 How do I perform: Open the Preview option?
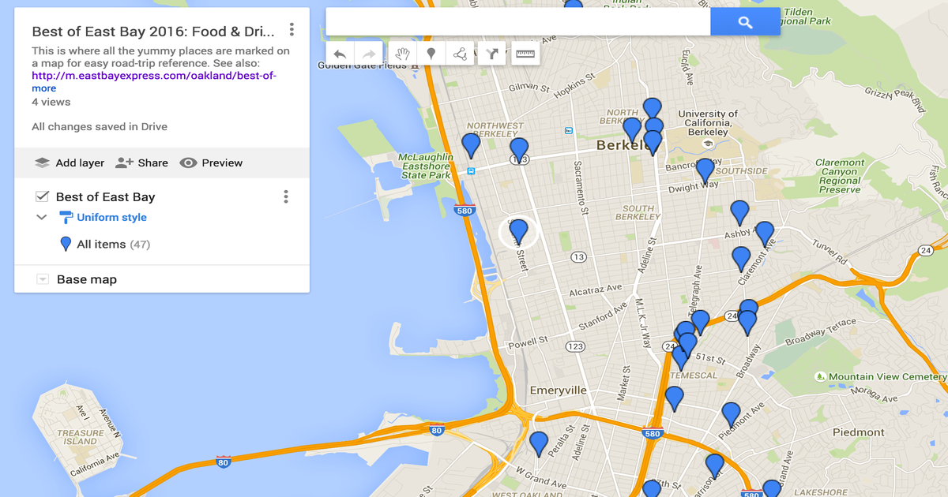point(211,163)
